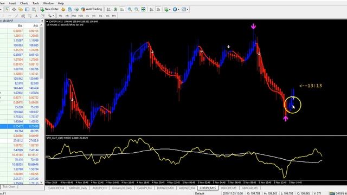Viewport: 347px width, 195px height.
Task: Select the text 'A' drawing tool
Action: (x=36, y=16)
